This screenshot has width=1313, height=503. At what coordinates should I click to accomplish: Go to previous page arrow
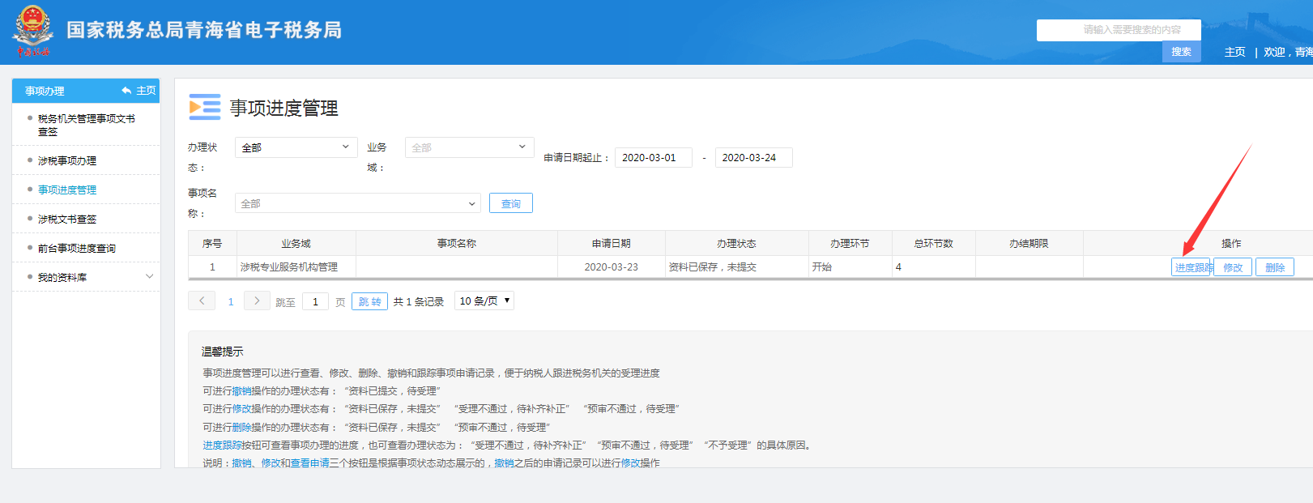click(202, 301)
